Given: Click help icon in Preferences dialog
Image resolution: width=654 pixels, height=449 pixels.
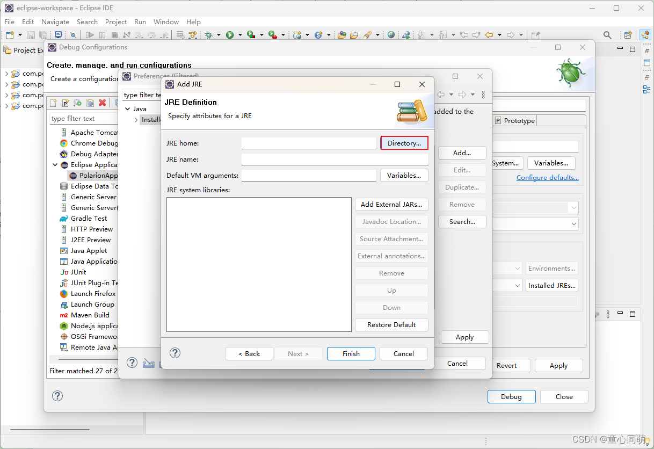Looking at the screenshot, I should tap(132, 363).
